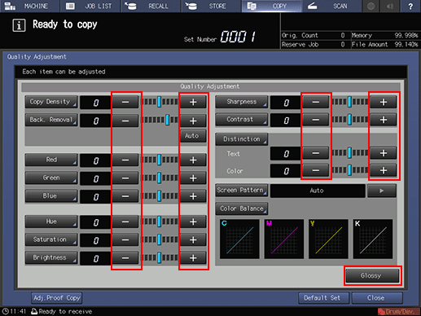Click the Drum/Dev. warning indicator
421x316 pixels.
click(x=398, y=311)
